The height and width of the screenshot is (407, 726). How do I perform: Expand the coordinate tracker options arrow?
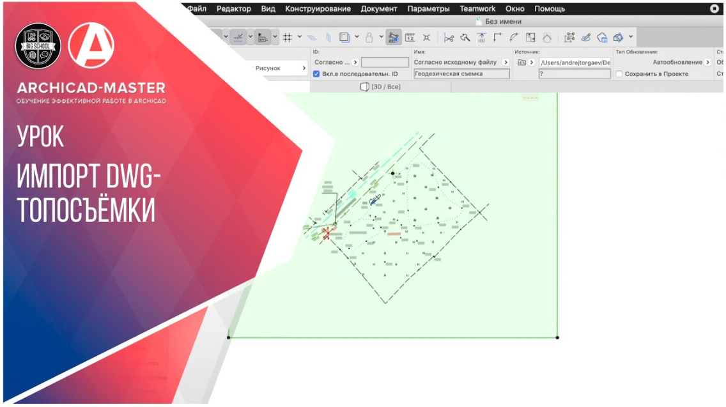[275, 37]
